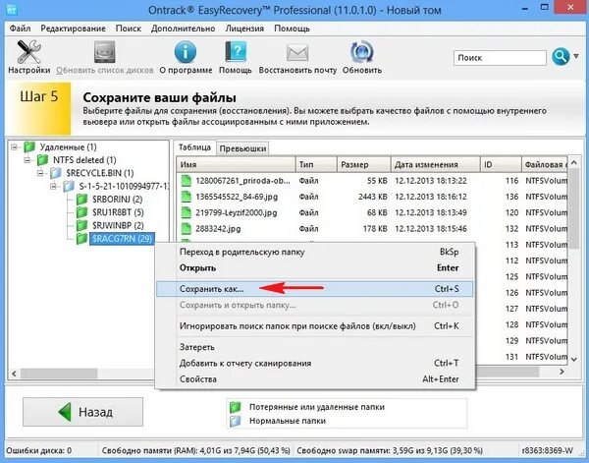
Task: Click the file list scroll up arrow
Action: pos(574,163)
